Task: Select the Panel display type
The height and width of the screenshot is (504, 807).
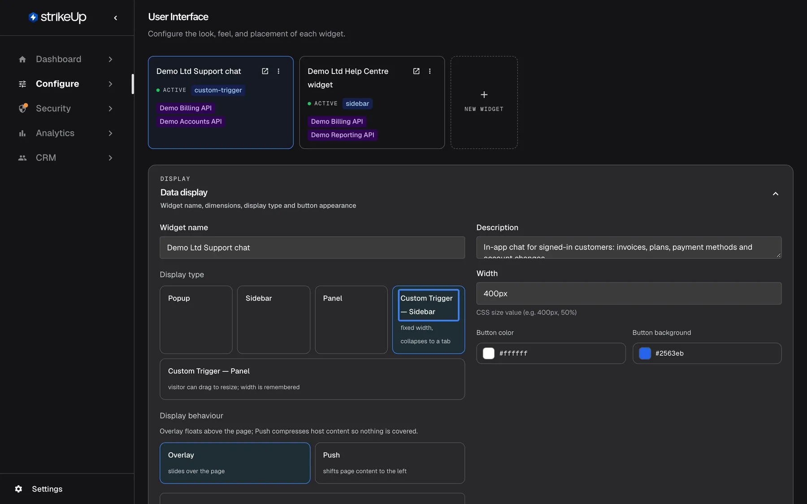Action: click(351, 320)
